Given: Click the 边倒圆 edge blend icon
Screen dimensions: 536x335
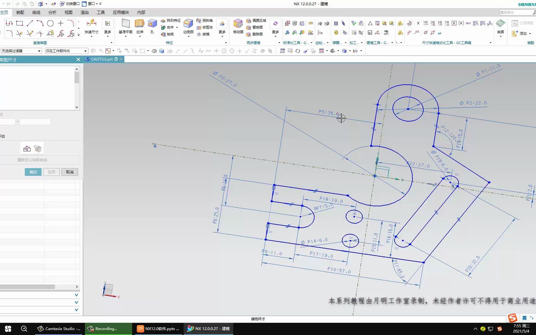Looking at the screenshot, I should click(x=188, y=24).
